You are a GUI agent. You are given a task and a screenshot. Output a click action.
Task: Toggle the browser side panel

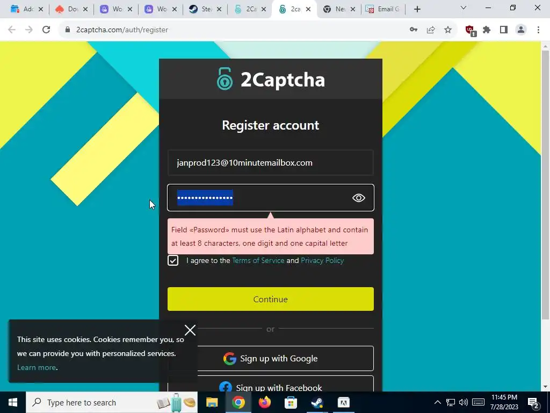click(x=504, y=30)
